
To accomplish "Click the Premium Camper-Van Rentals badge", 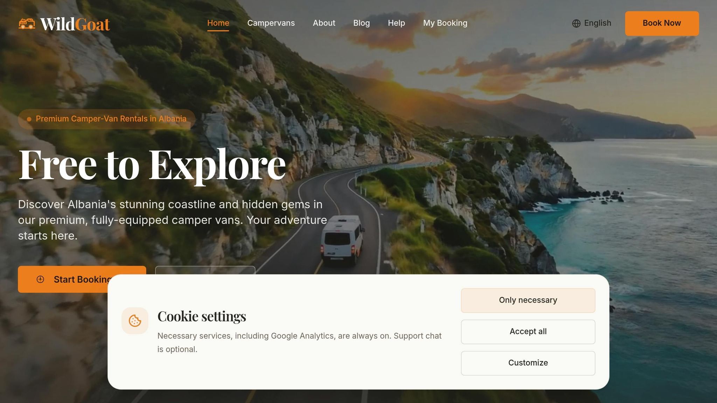I will point(107,119).
